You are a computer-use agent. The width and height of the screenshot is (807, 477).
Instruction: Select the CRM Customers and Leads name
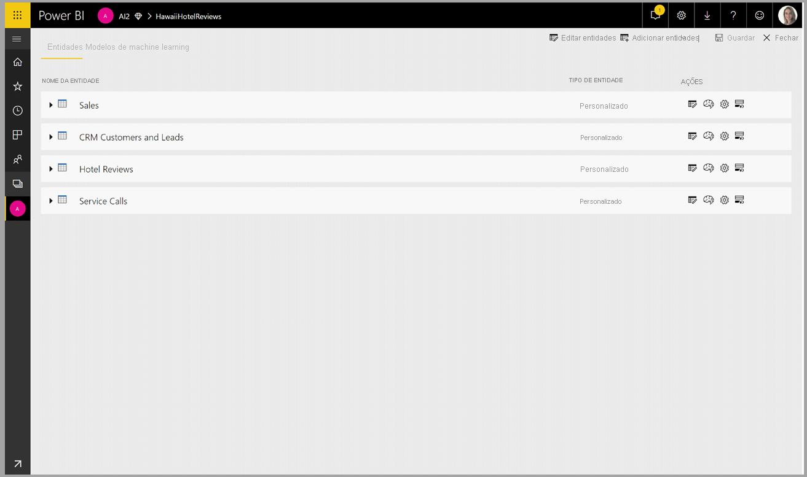132,138
